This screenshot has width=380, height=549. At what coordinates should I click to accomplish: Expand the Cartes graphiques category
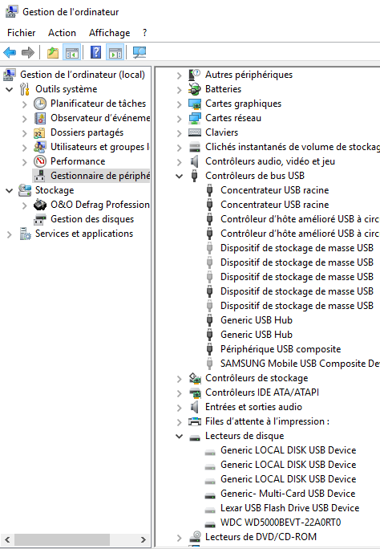180,104
